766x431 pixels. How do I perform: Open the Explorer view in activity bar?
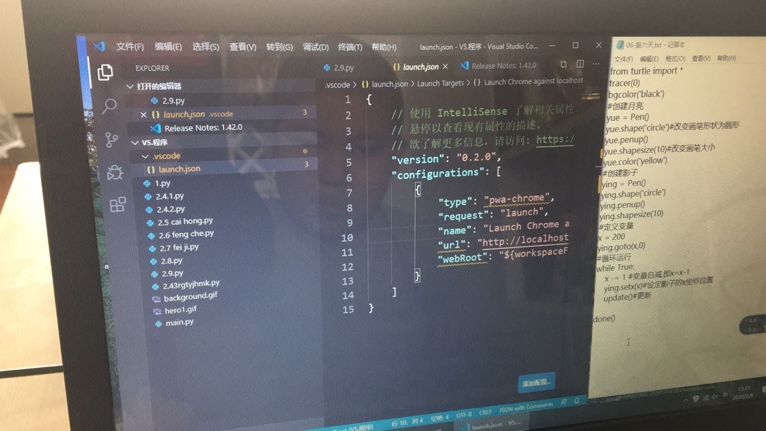tap(105, 72)
